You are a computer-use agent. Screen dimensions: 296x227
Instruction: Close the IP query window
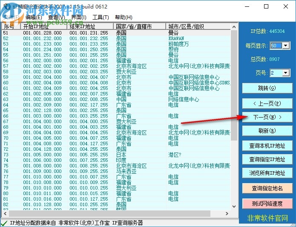286,6
